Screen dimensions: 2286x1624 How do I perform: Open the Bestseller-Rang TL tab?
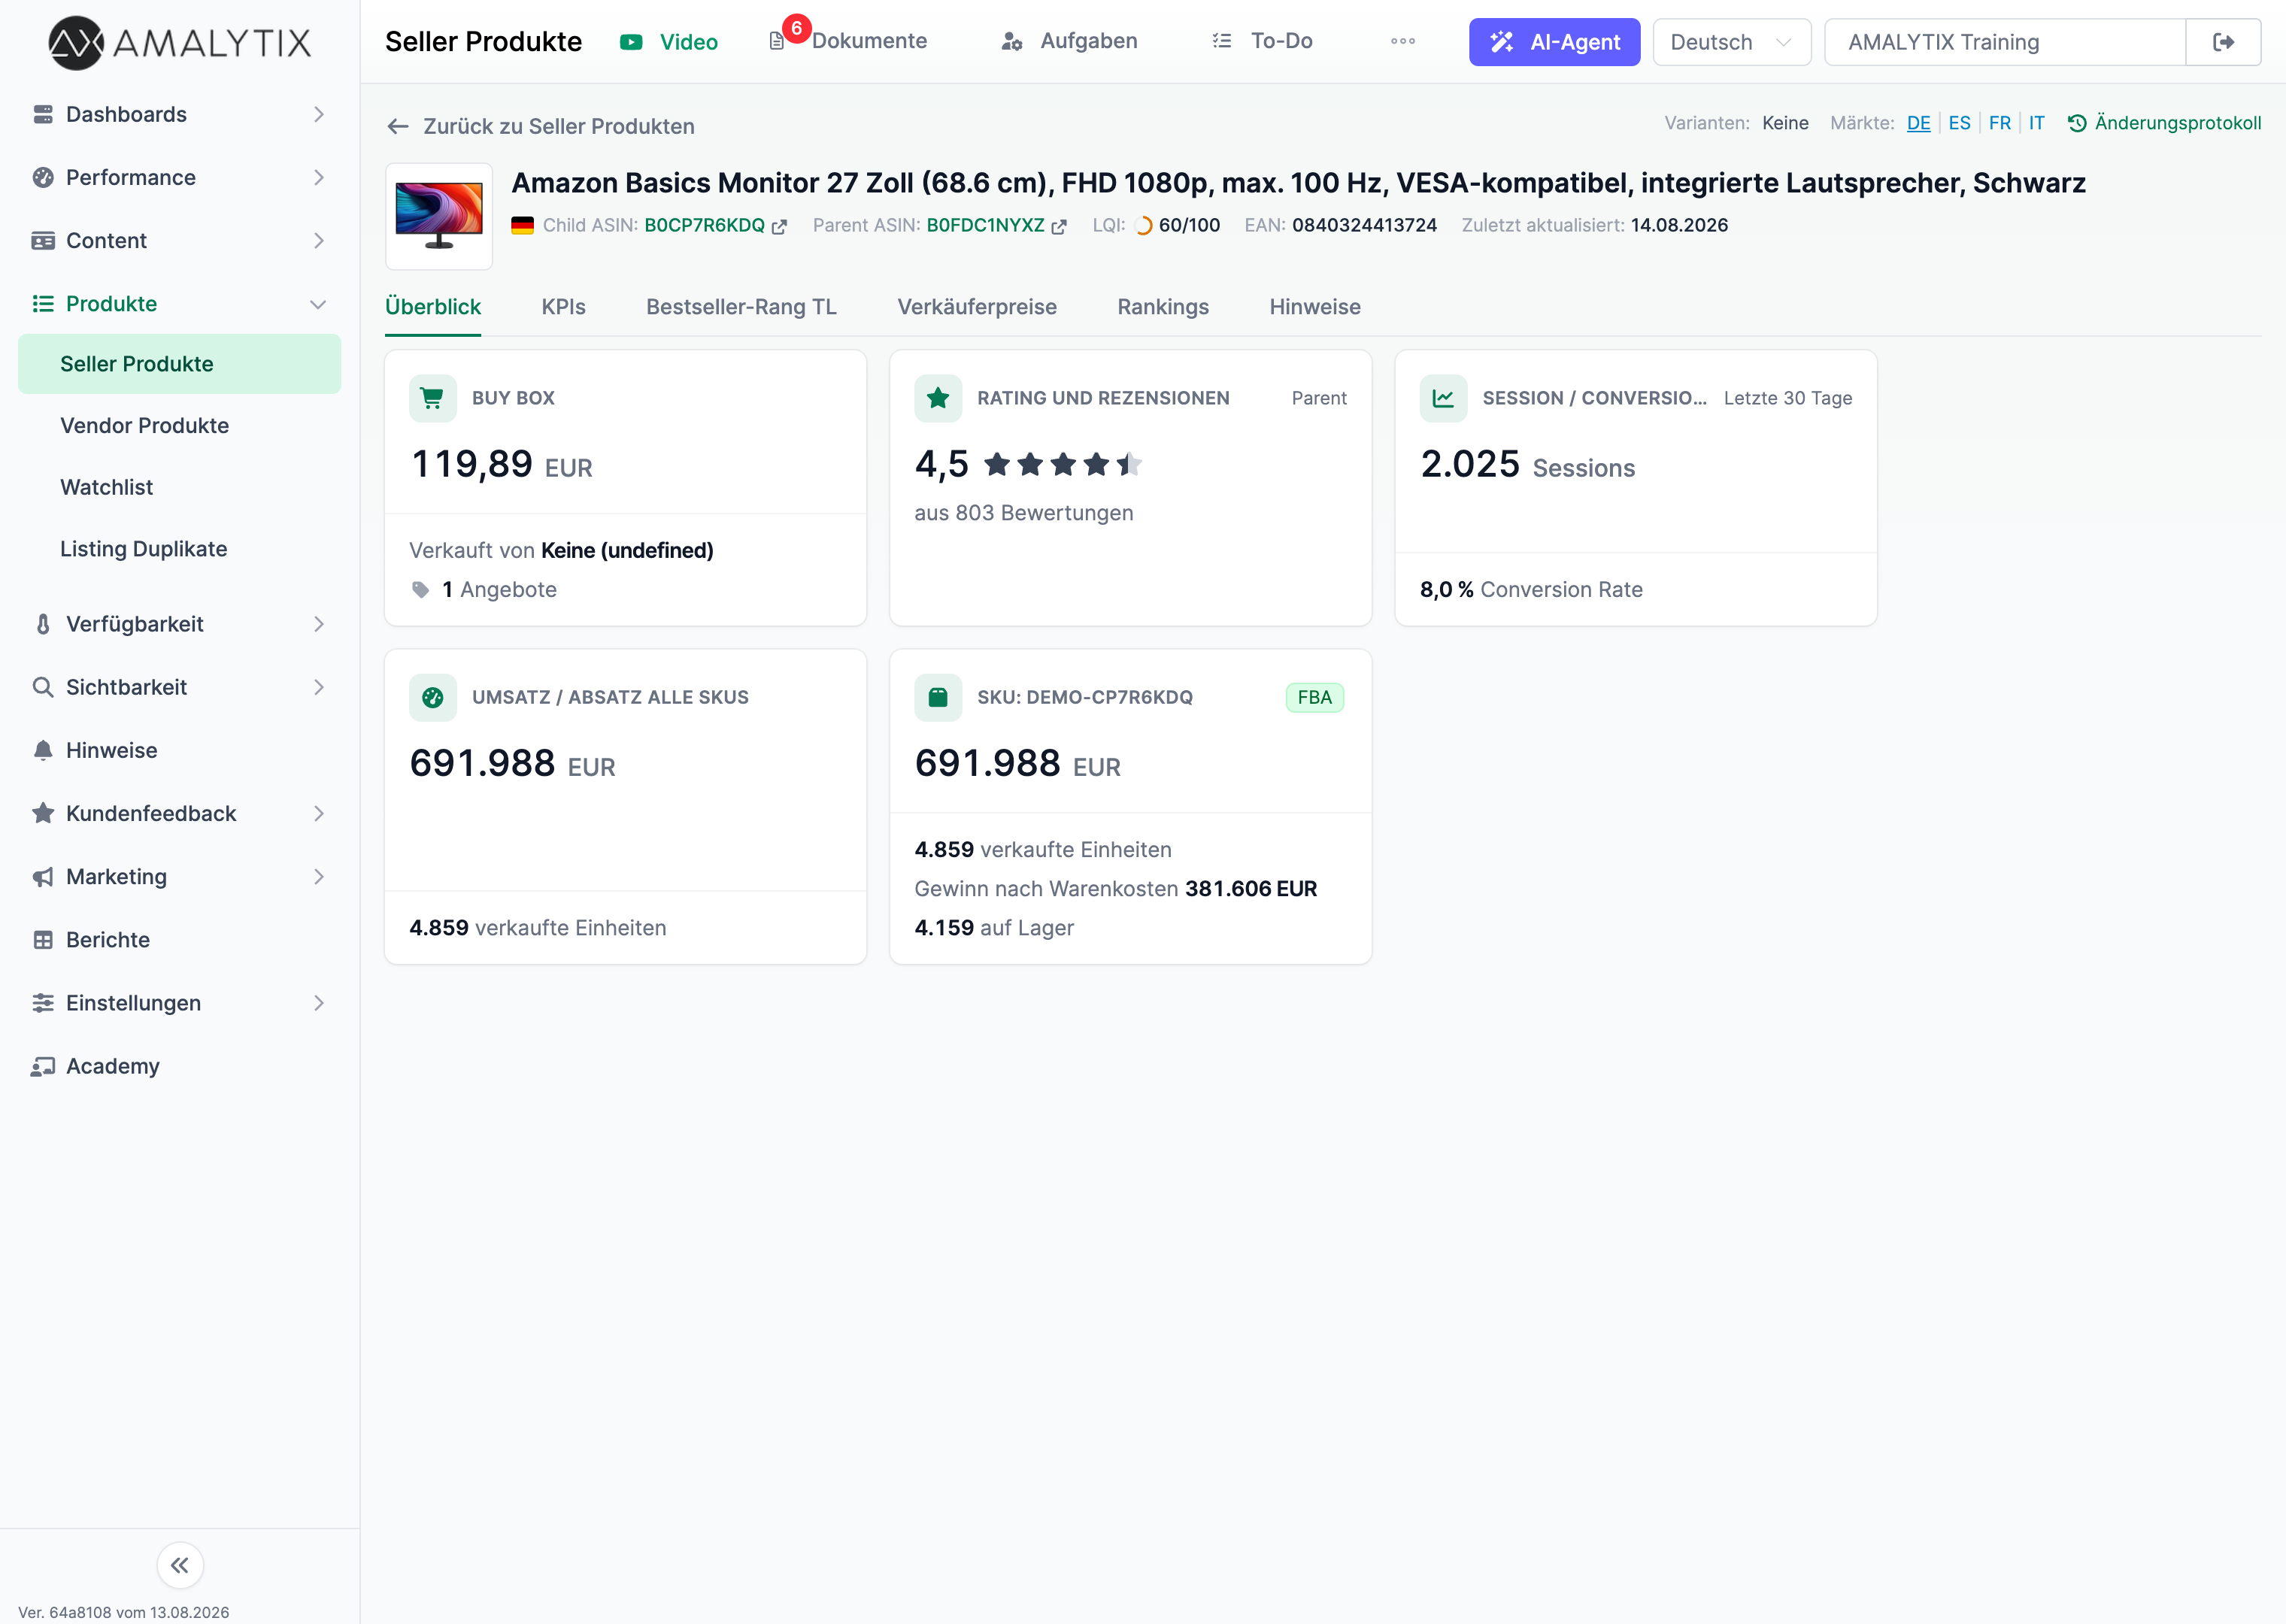point(741,307)
